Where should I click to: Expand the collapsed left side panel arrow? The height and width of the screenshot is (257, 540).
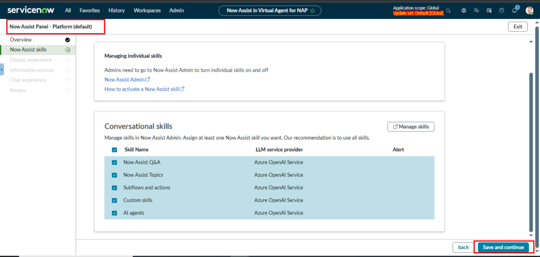(x=2, y=70)
